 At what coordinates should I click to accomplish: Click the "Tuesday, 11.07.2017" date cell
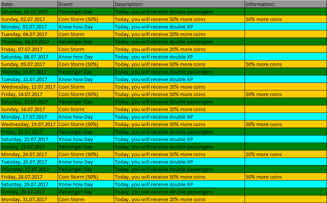coord(29,79)
